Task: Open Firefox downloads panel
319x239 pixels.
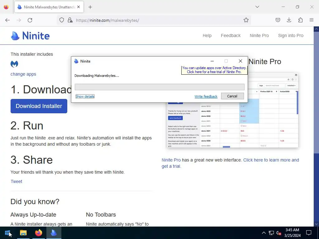Action: tap(289, 20)
